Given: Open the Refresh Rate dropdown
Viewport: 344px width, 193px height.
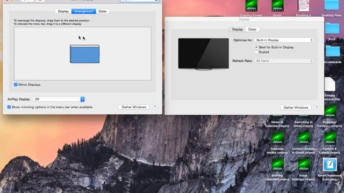Looking at the screenshot, I should pyautogui.click(x=284, y=61).
